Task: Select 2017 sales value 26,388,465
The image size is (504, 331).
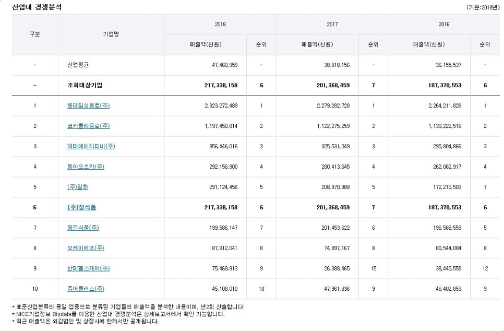Action: click(x=337, y=268)
